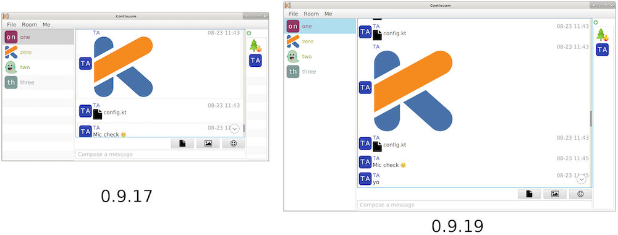Click message list scrollbar in right window
Viewport: 618px width, 235px height.
(590, 119)
